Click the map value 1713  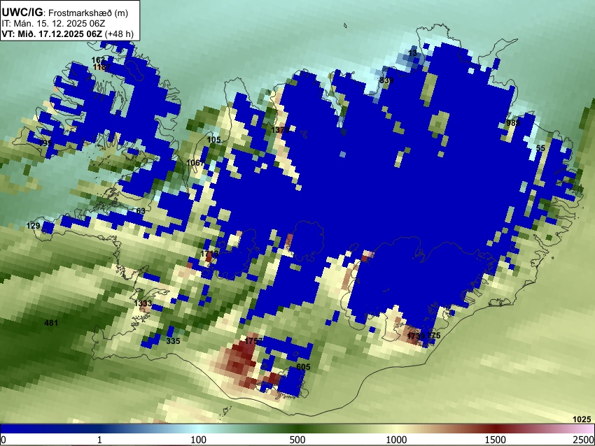(209, 254)
